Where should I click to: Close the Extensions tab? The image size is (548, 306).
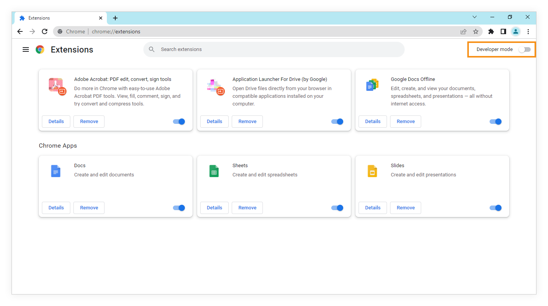coord(101,18)
